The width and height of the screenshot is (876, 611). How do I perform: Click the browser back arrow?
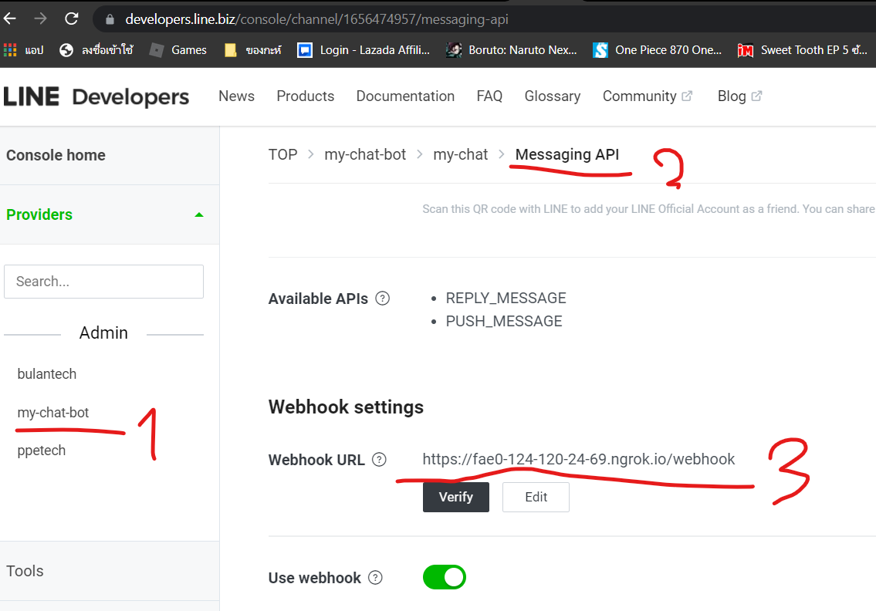(11, 19)
